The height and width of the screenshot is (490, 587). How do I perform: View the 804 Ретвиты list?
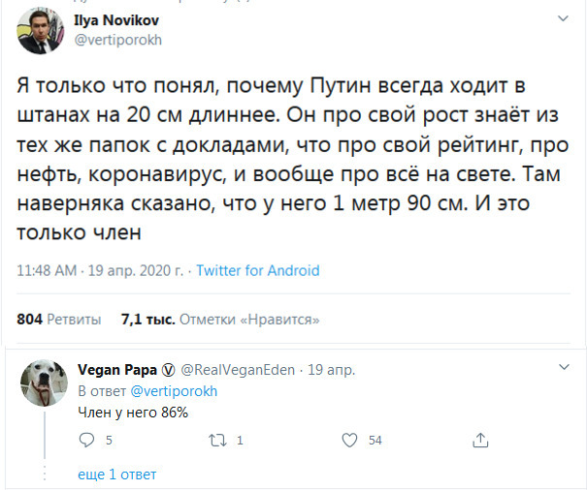[58, 318]
